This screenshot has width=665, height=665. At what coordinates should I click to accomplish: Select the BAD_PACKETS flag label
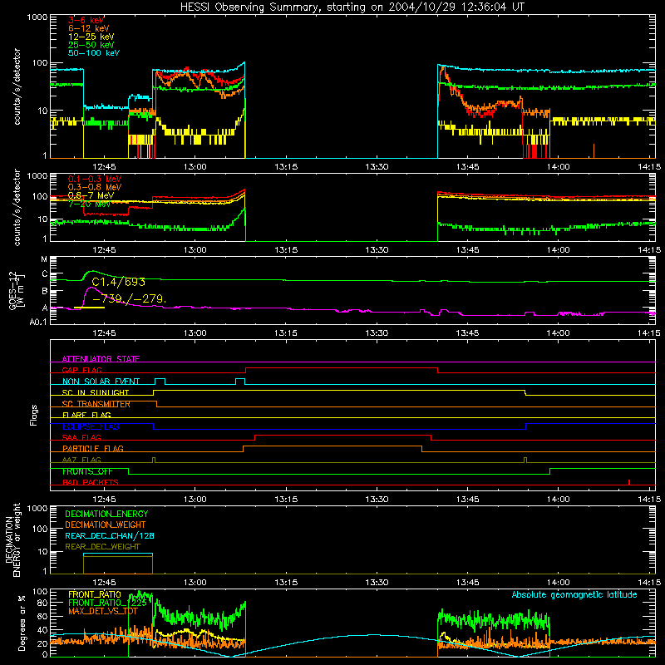point(91,483)
